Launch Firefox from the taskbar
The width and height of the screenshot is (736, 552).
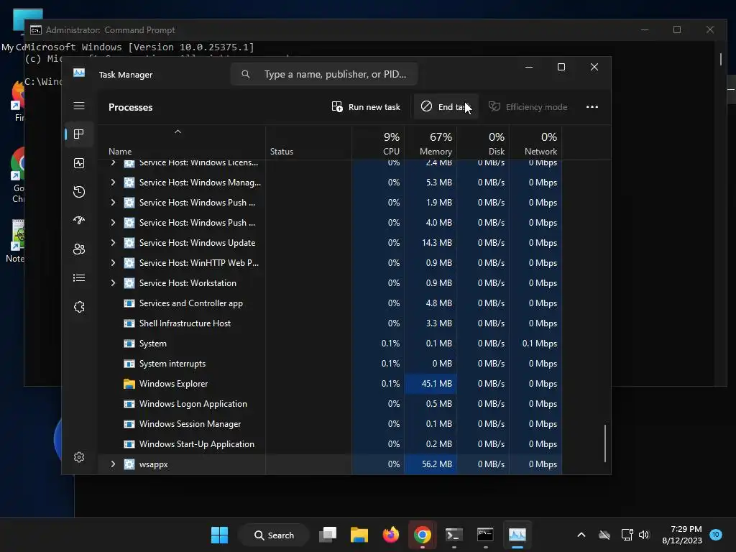coord(390,535)
